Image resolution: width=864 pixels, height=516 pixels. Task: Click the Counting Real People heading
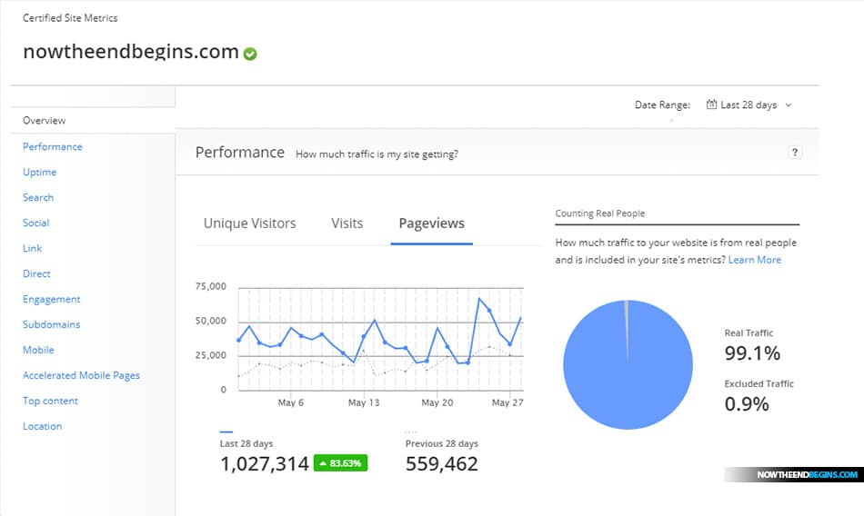coord(600,213)
